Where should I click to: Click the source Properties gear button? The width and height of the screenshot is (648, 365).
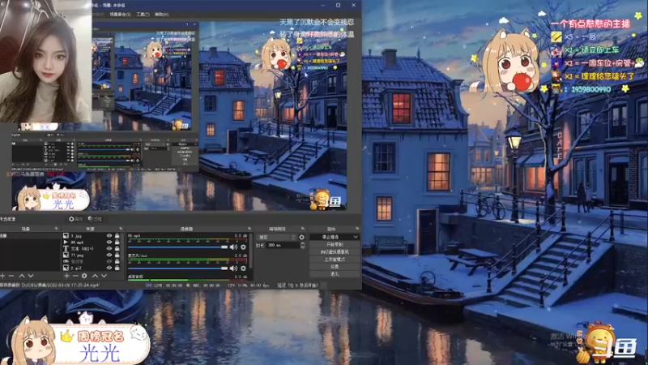[75, 219]
